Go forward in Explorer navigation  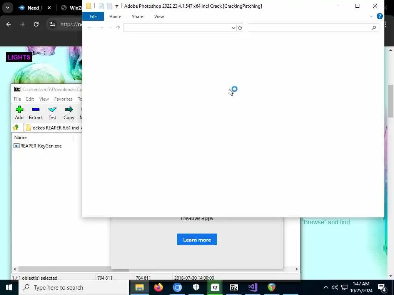(x=101, y=28)
